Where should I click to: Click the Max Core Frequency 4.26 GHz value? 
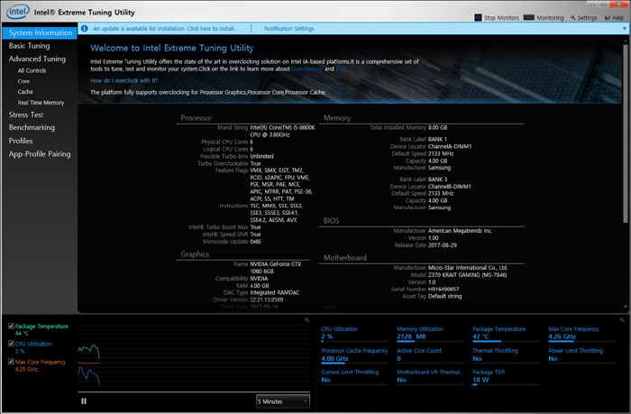562,336
